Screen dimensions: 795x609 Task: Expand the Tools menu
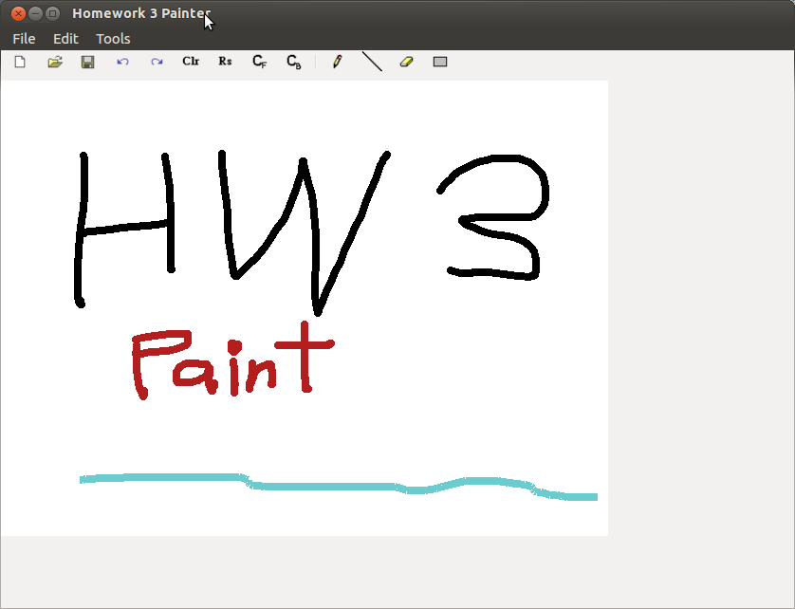(113, 39)
